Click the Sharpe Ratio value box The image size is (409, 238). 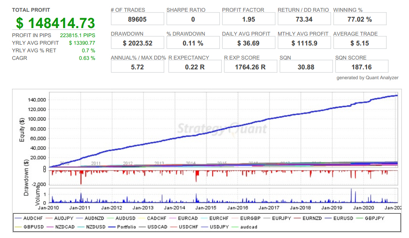click(193, 19)
